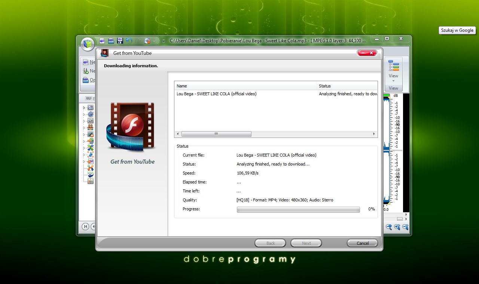479x284 pixels.
Task: Maximize the main audio editor window
Action: (x=387, y=38)
